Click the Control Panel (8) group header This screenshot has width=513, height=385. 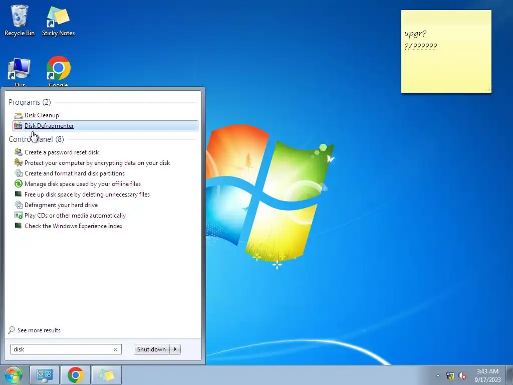click(x=36, y=139)
